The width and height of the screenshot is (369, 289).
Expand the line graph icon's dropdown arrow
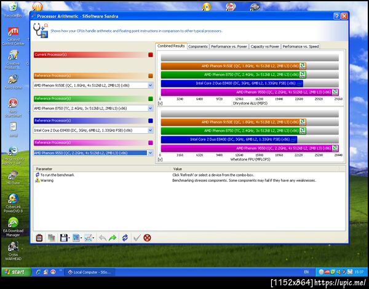click(x=93, y=238)
